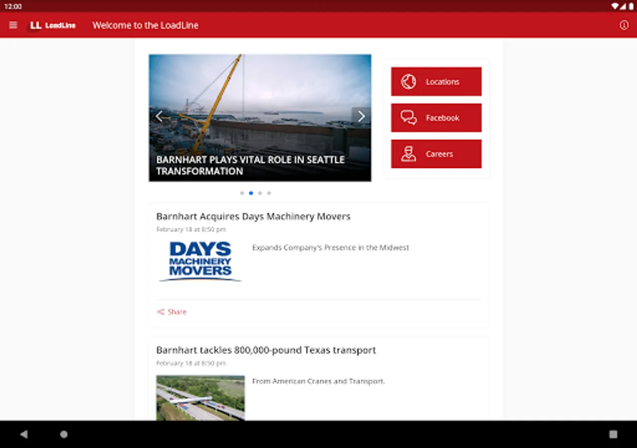Open the info icon in the header
The height and width of the screenshot is (448, 637).
click(x=624, y=25)
